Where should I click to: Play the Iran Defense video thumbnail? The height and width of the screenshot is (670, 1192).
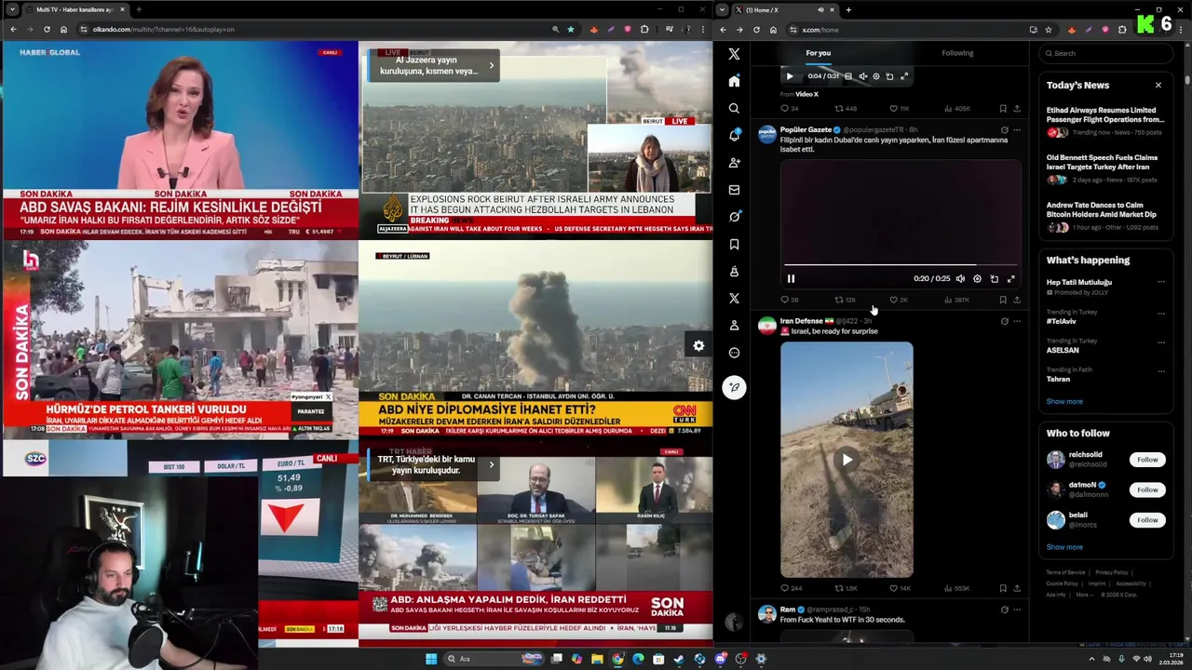(x=847, y=460)
